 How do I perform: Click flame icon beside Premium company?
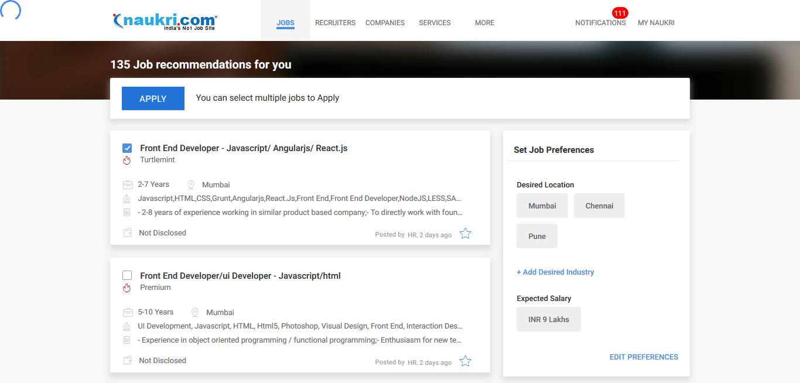click(127, 288)
